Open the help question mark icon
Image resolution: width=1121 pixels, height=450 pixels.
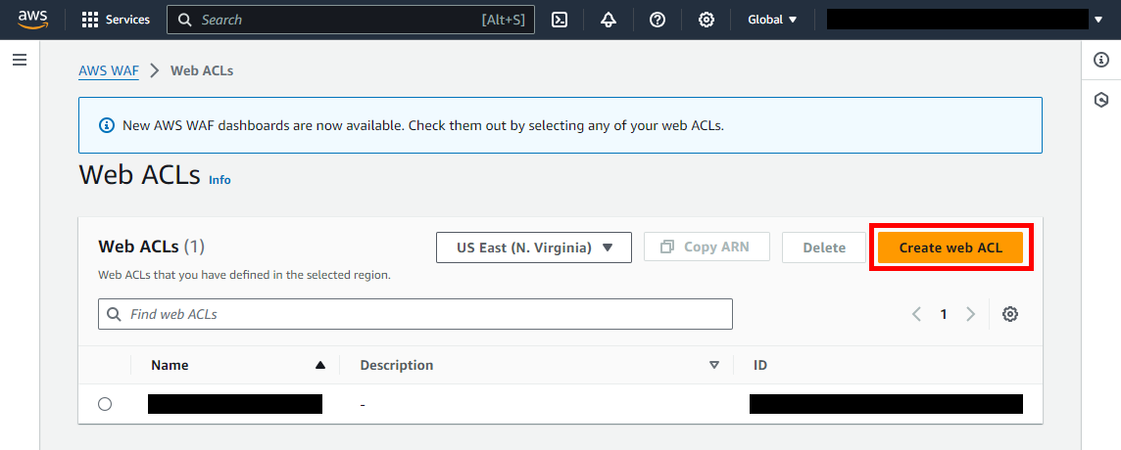pos(658,20)
